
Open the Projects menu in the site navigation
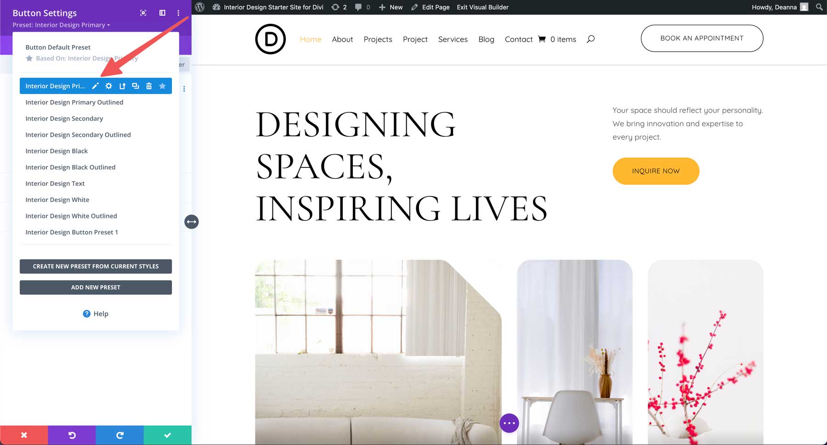pyautogui.click(x=378, y=39)
